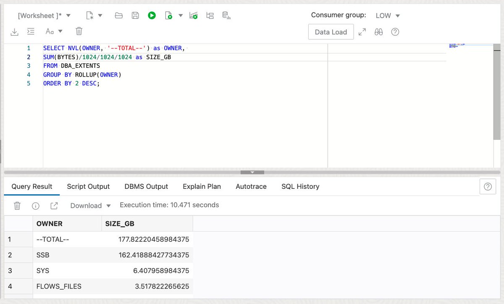
Task: Open the SQL History tab
Action: click(x=300, y=186)
